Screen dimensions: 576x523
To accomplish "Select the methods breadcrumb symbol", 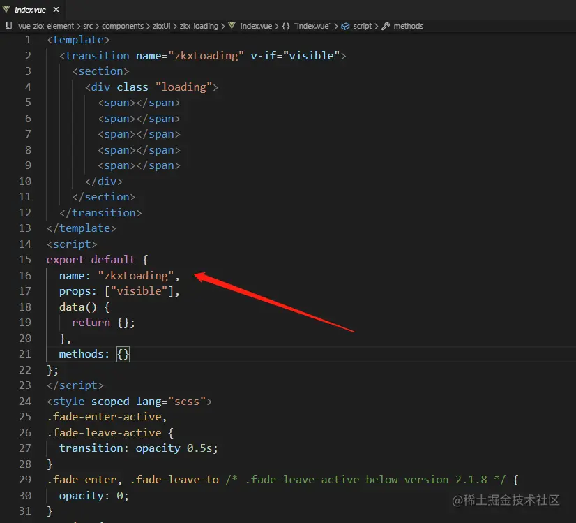I will [409, 26].
